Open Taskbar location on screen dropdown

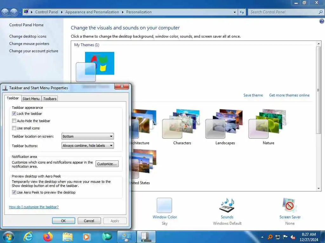pyautogui.click(x=88, y=136)
